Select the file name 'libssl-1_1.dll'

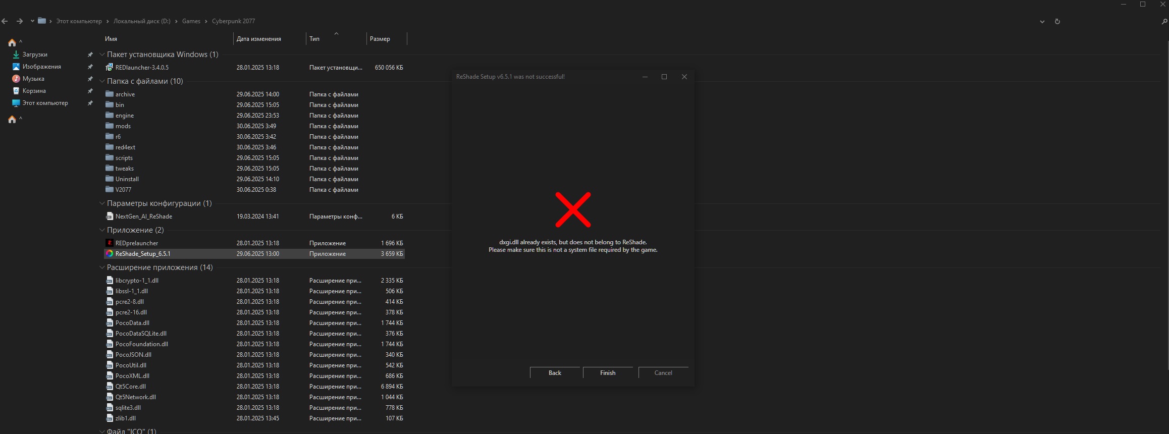coord(132,291)
